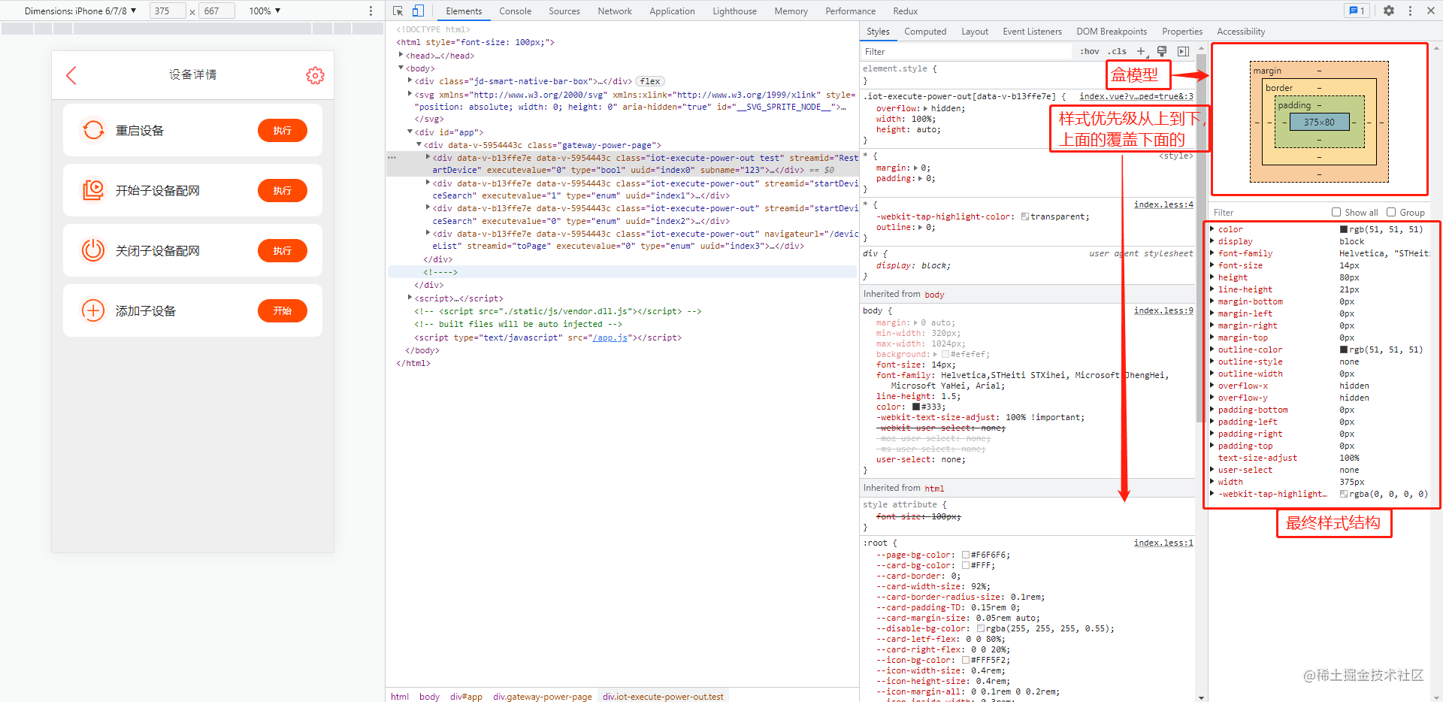Collapse the gateway-power-page div node

click(x=419, y=144)
